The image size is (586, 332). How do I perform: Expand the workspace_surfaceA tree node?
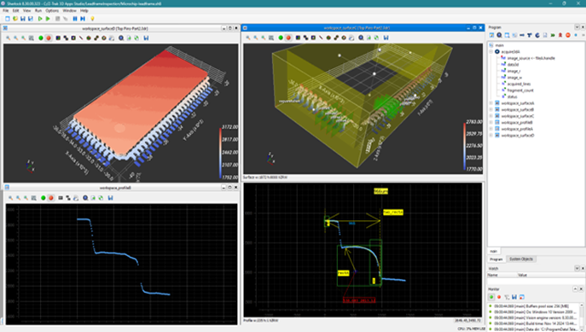tap(491, 103)
